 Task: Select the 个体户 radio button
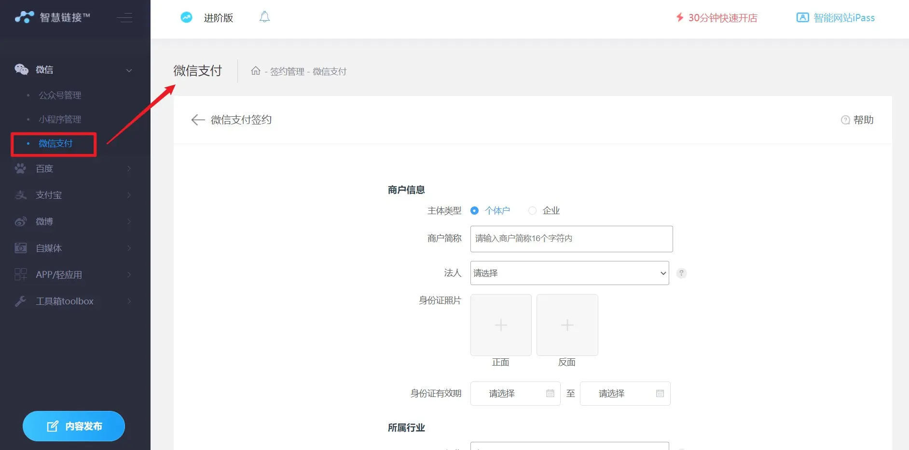[475, 211]
